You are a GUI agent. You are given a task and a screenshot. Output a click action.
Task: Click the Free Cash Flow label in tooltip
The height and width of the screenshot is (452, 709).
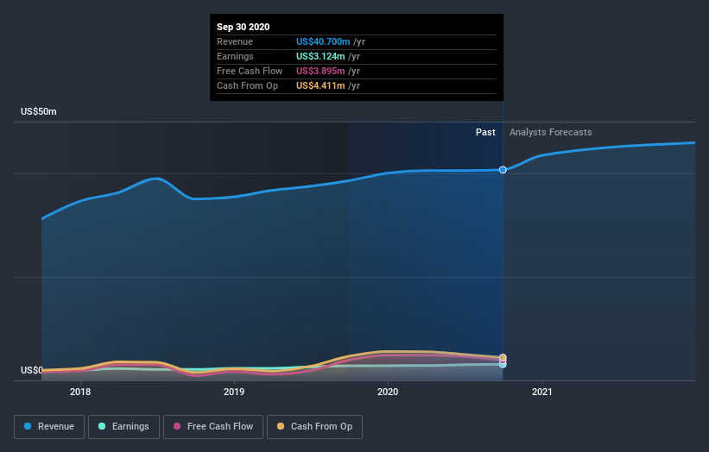pyautogui.click(x=250, y=71)
